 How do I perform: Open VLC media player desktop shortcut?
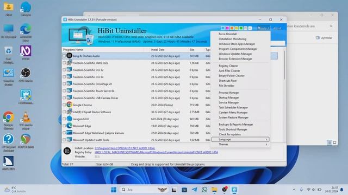[x=26, y=120]
